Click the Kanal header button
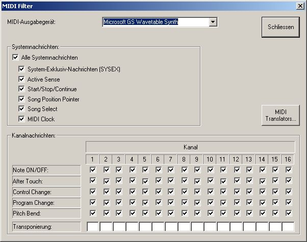307x242 pixels. pyautogui.click(x=190, y=147)
